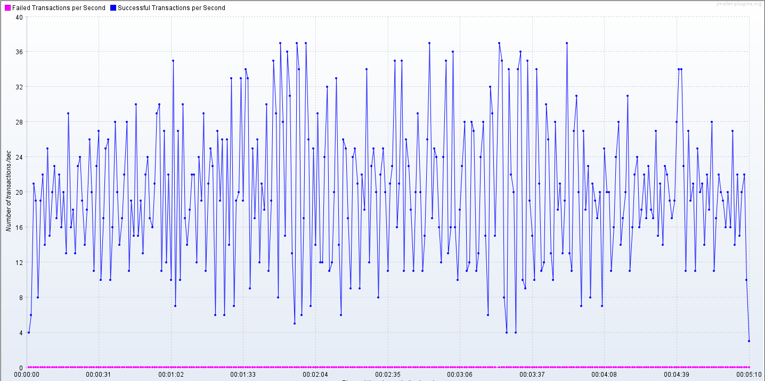The height and width of the screenshot is (381, 765).
Task: Click the 00:03:37 time label
Action: (532, 375)
